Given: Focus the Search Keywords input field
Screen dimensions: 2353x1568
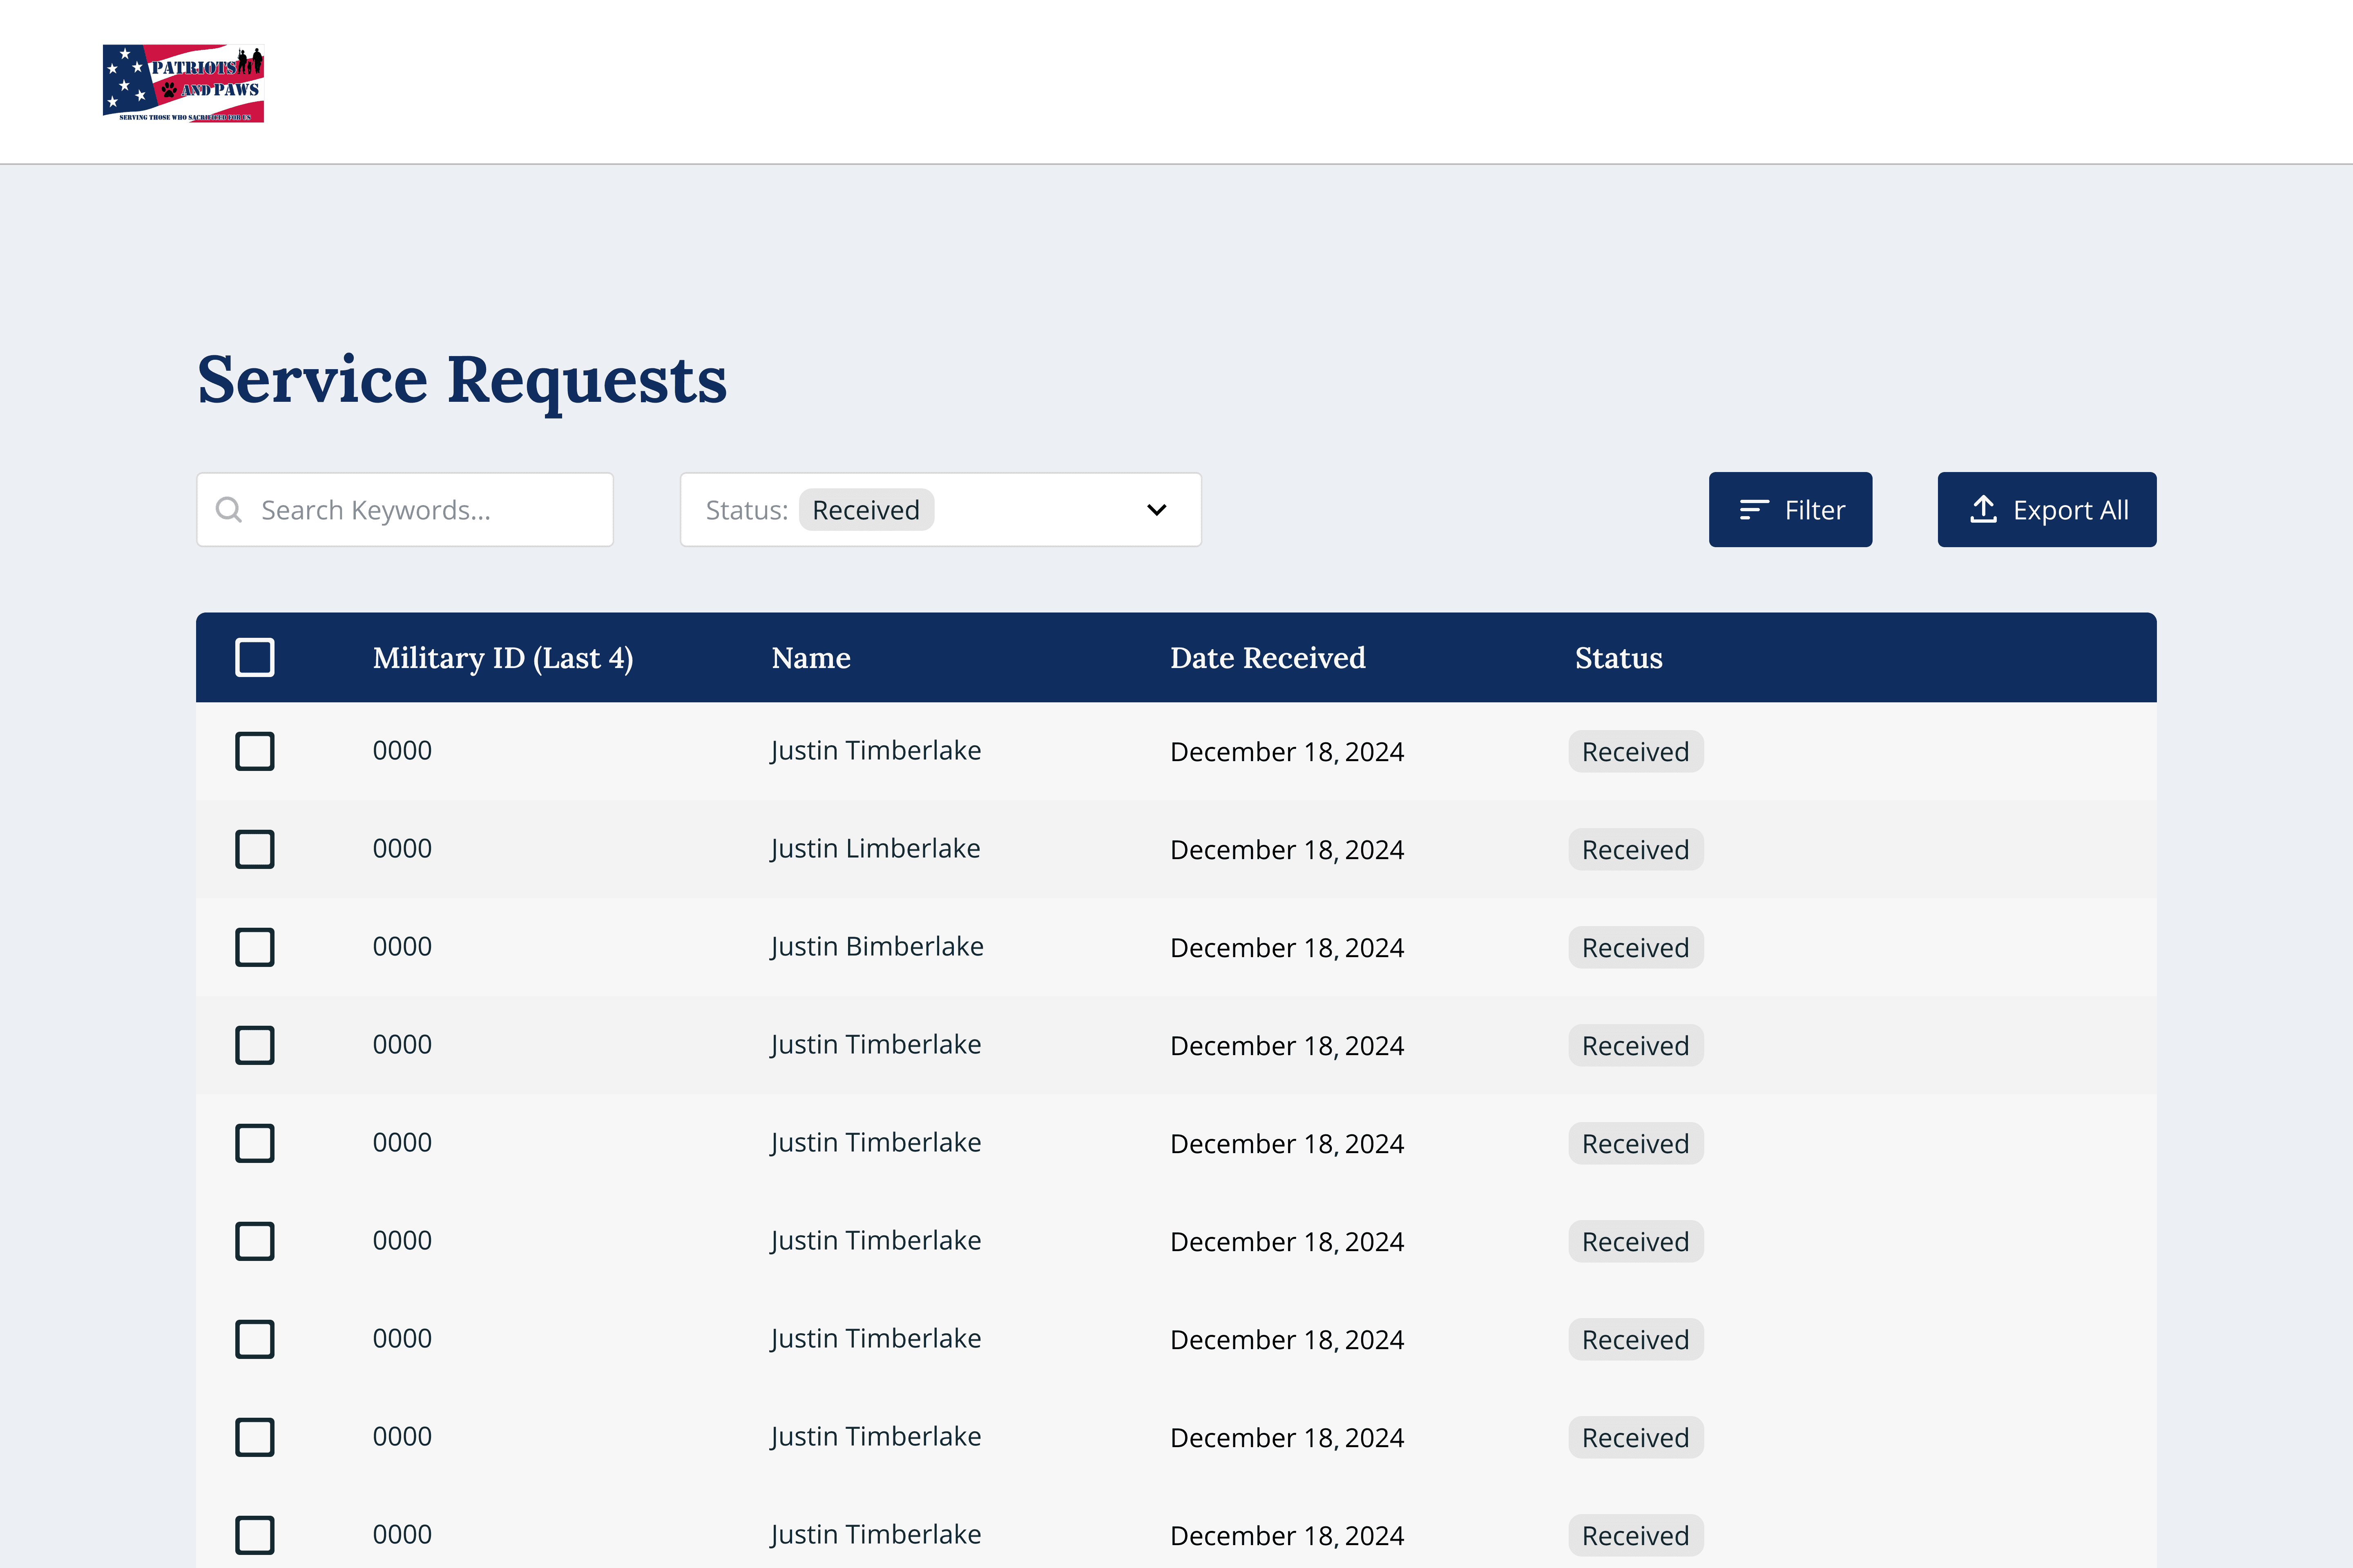Looking at the screenshot, I should [x=420, y=510].
